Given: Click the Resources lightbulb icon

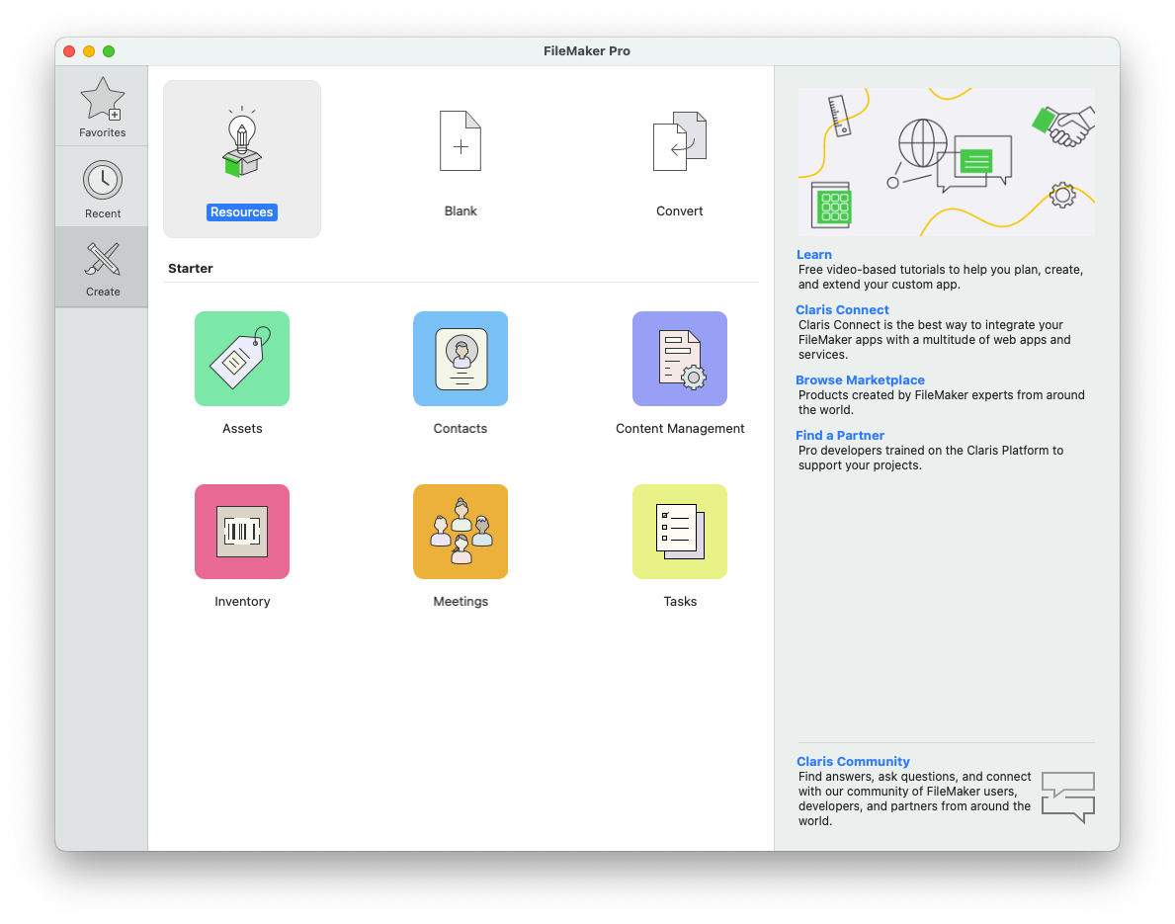Looking at the screenshot, I should coord(241,144).
